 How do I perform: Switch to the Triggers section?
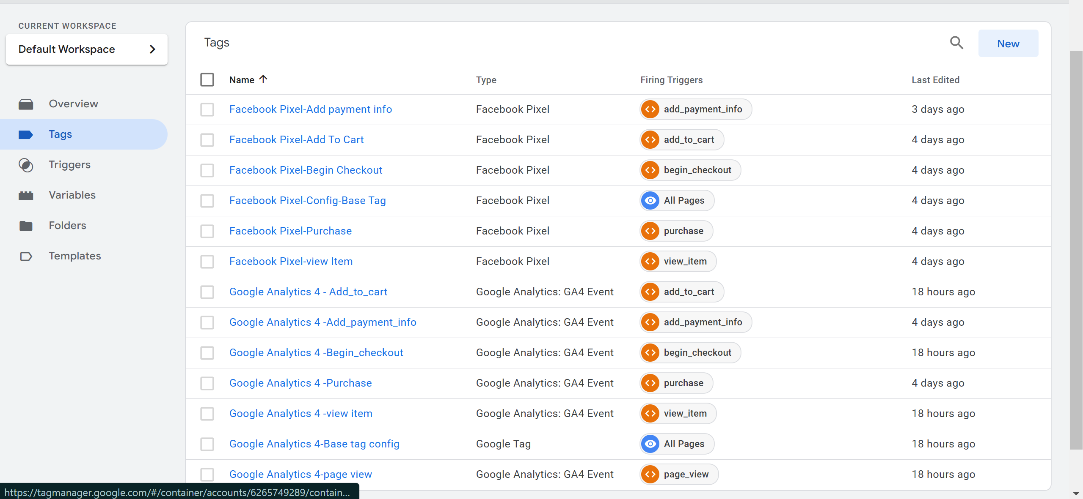coord(69,165)
